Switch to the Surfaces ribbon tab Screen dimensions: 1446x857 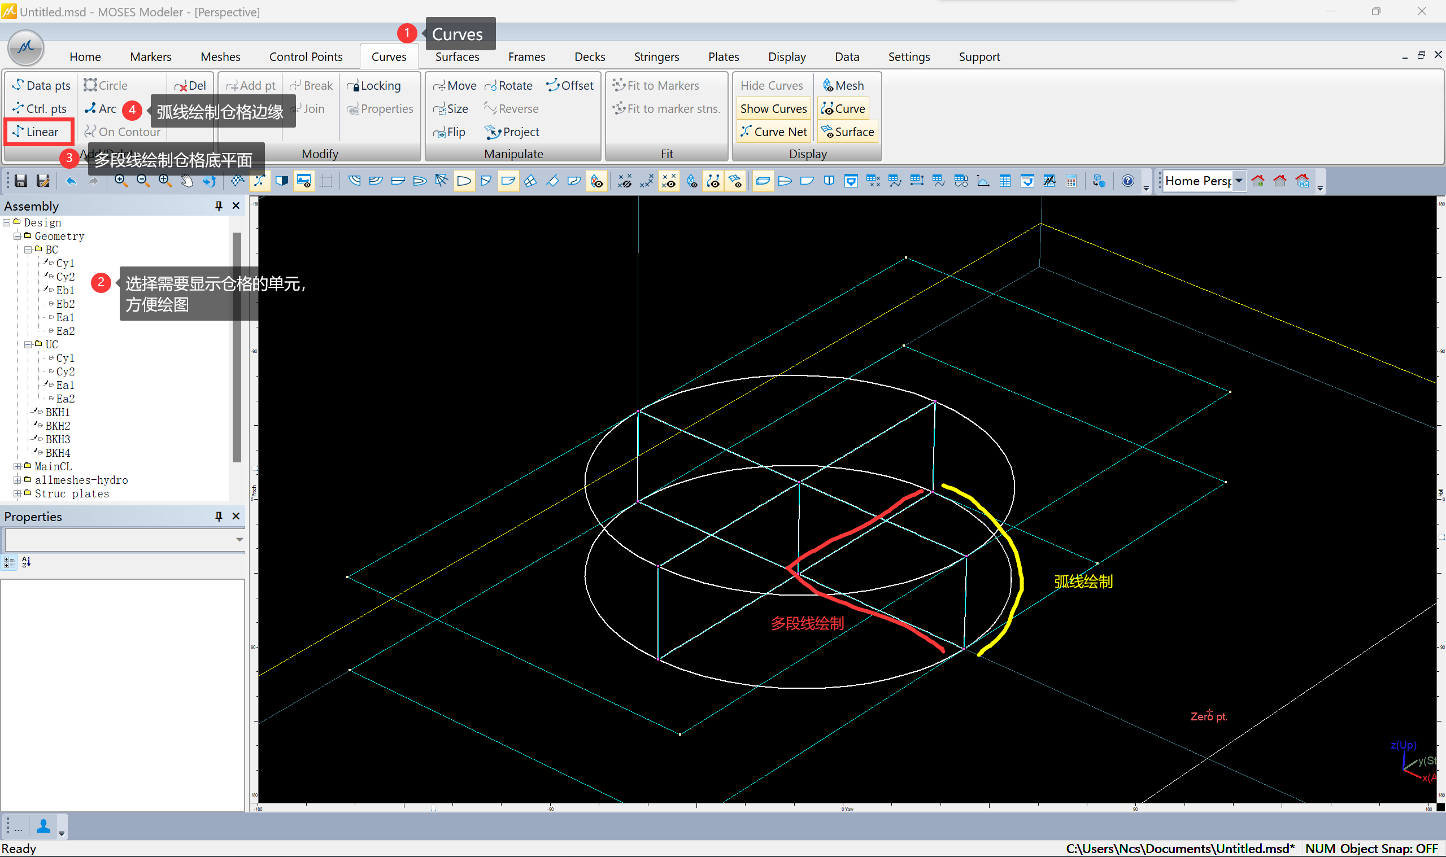click(457, 56)
